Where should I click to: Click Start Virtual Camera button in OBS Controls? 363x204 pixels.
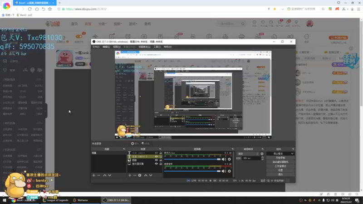(280, 162)
